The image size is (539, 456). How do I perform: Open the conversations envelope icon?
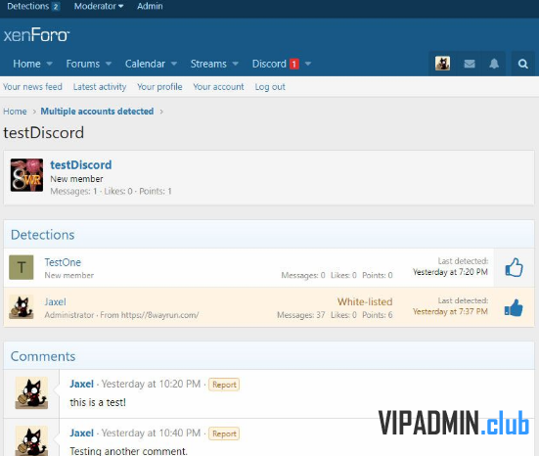[x=470, y=64]
